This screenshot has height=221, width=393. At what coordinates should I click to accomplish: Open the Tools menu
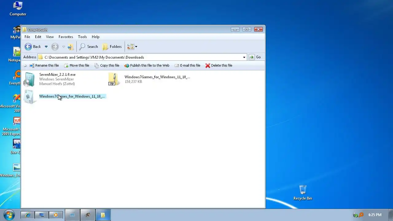(82, 37)
